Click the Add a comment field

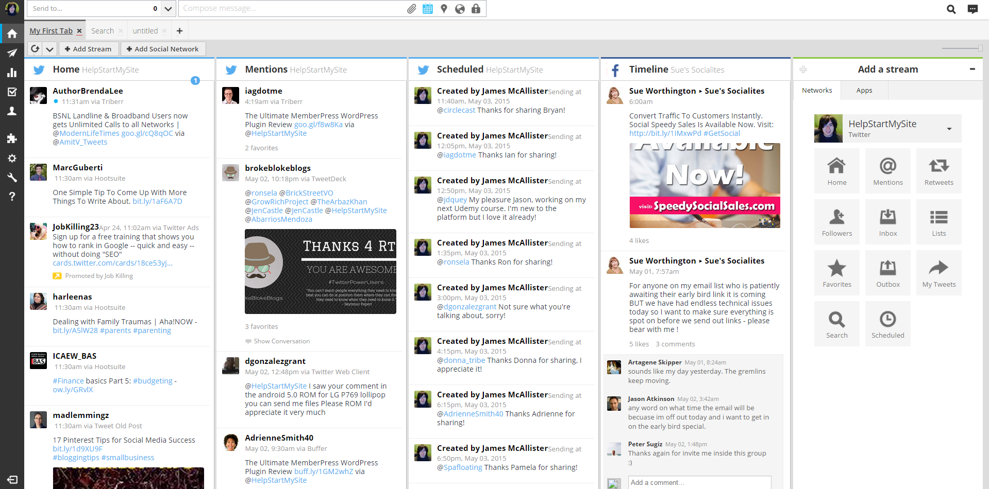(x=699, y=482)
